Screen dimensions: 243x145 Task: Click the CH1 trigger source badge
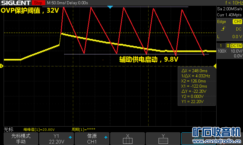tap(238, 21)
